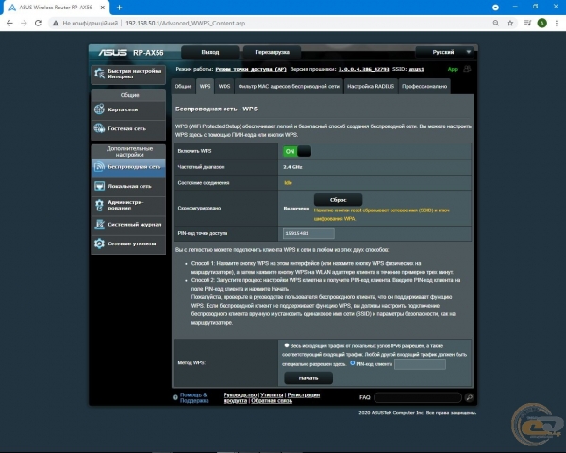Open the Обратная связь feedback link

click(x=272, y=400)
